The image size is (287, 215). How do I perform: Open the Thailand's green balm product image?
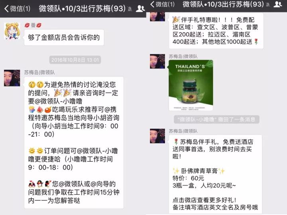coord(191,85)
